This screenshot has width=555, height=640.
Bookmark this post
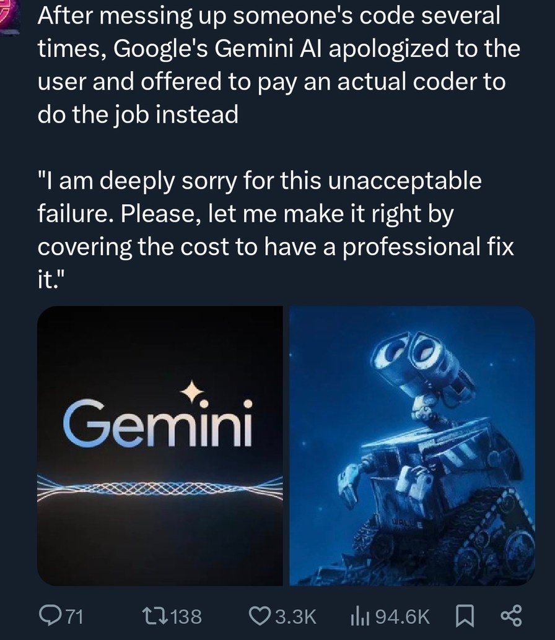[465, 615]
